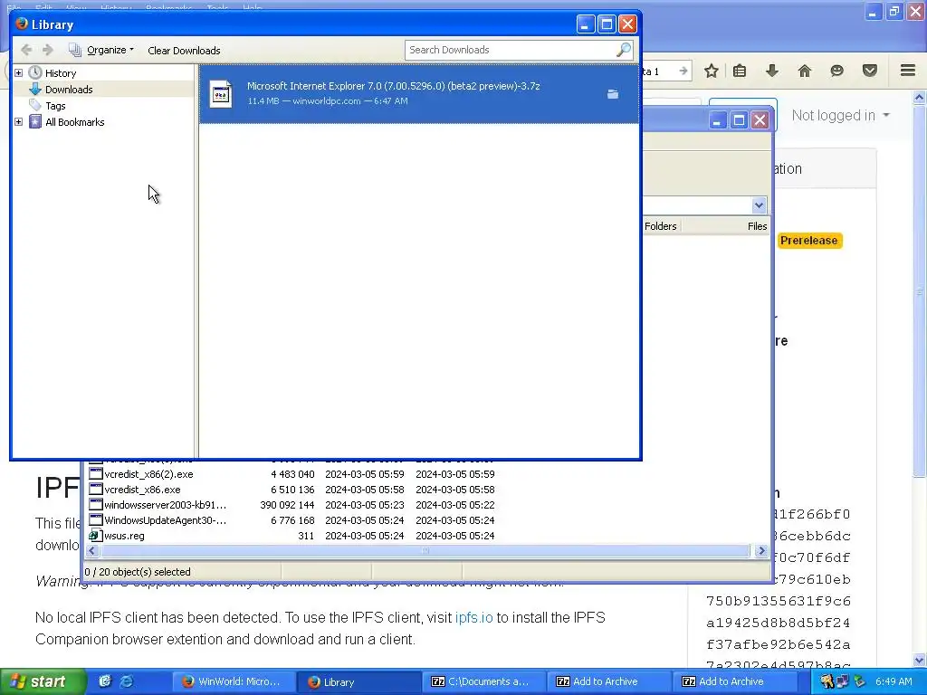Screen dimensions: 927x695
Task: Launch Internet Explorer from quick launch
Action: [x=127, y=681]
